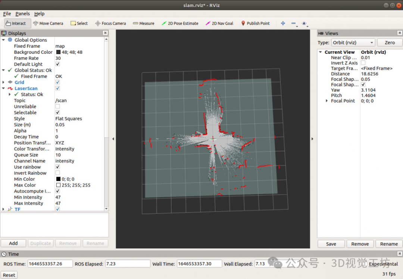This screenshot has height=279, width=403.
Task: Click the Add display button
Action: [x=13, y=243]
